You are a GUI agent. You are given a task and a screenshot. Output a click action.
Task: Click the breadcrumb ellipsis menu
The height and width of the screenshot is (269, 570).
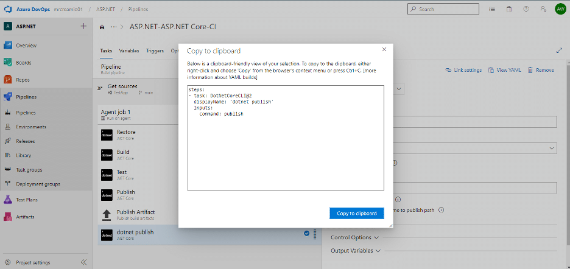point(114,27)
